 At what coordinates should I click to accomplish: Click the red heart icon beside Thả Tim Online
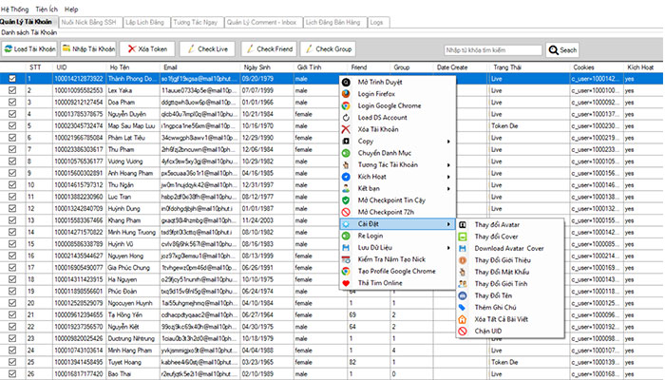(346, 283)
